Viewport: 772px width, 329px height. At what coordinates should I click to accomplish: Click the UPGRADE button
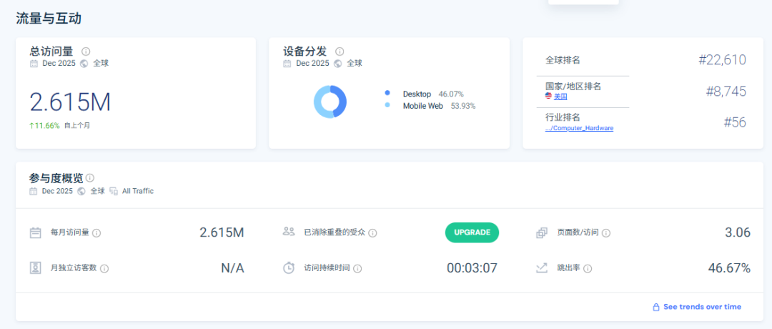point(472,232)
